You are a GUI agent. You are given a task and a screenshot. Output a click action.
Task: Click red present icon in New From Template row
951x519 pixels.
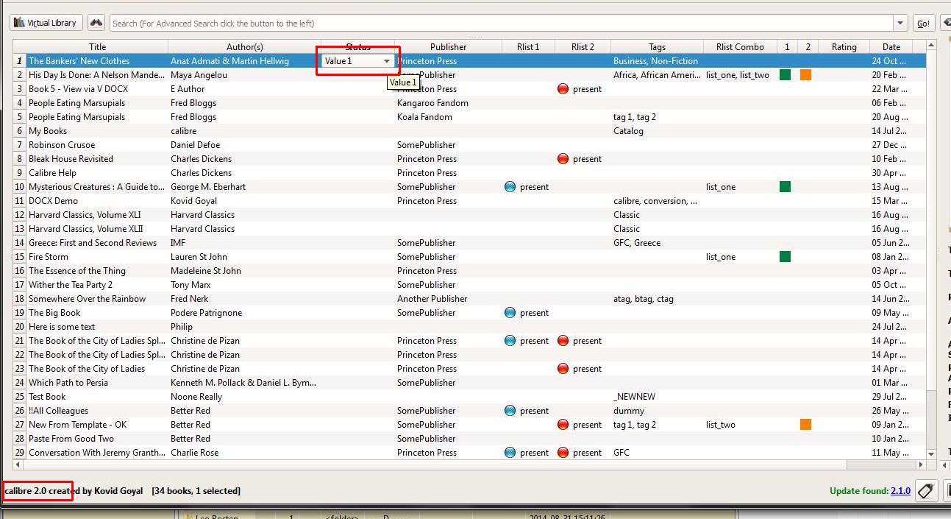tap(563, 425)
